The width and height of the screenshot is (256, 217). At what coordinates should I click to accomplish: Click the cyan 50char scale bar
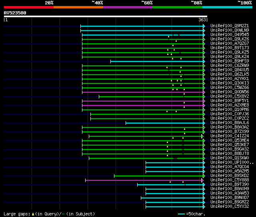[181, 214]
